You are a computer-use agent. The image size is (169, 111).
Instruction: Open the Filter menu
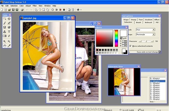(x=35, y=6)
